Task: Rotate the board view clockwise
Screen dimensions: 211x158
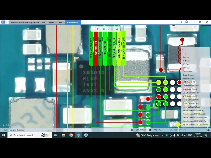Action: pos(98,29)
